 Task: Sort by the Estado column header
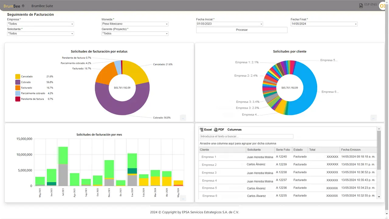[x=300, y=150]
